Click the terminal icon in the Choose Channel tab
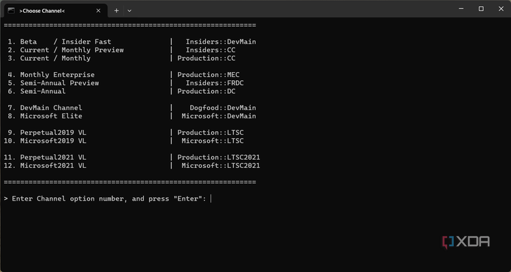Viewport: 511px width, 272px height. pos(11,11)
